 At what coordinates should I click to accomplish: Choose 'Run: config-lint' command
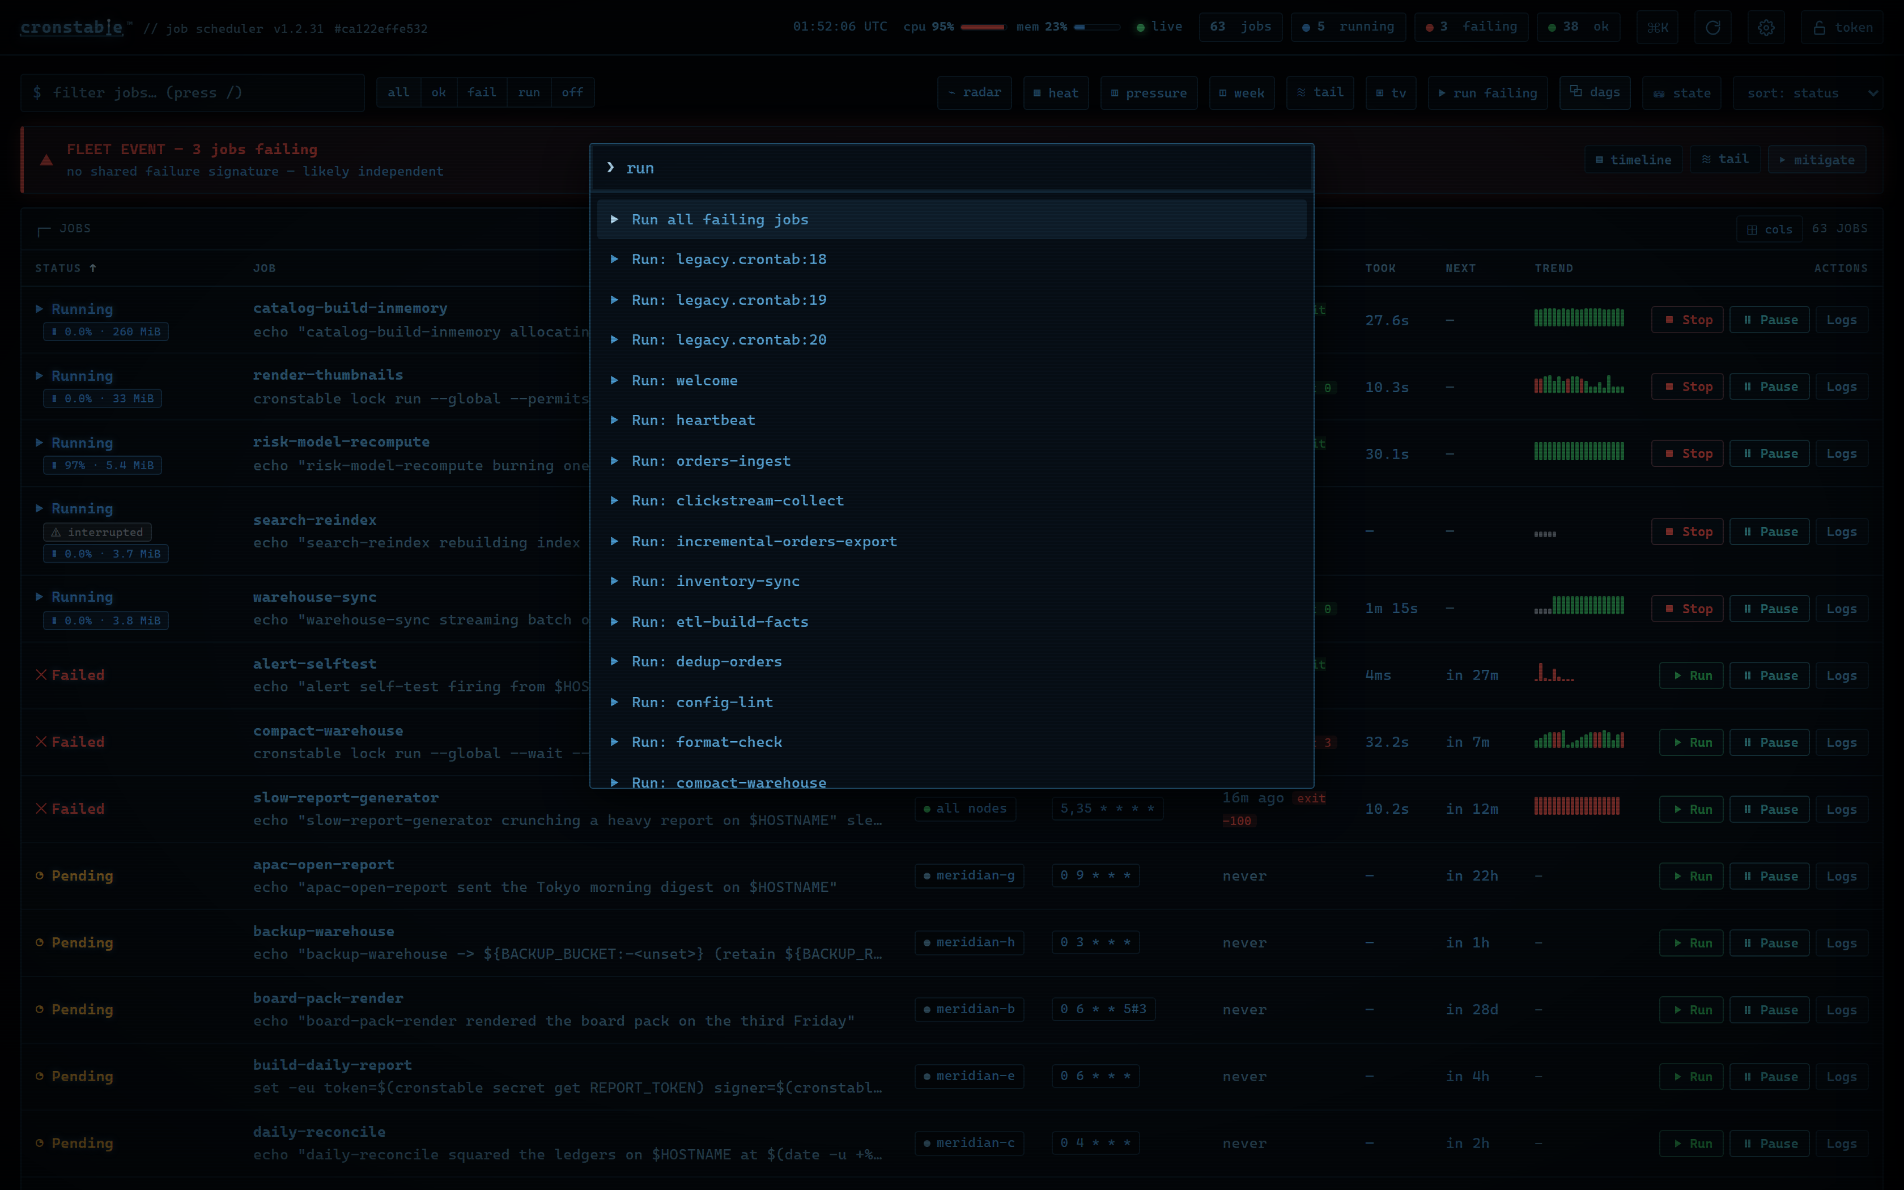pyautogui.click(x=952, y=702)
